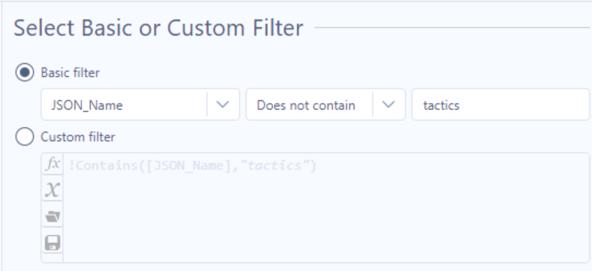Image resolution: width=592 pixels, height=271 pixels.
Task: Select the Basic filter radio button
Action: (24, 73)
